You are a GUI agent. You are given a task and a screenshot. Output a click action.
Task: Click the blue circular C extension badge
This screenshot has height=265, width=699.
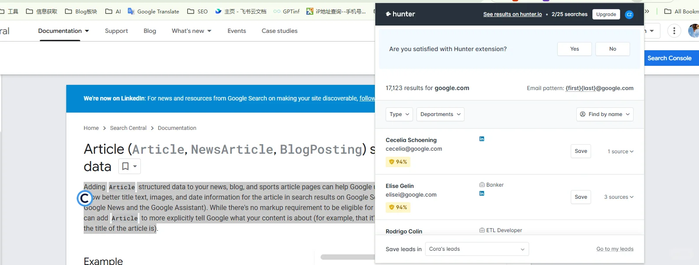pos(85,198)
